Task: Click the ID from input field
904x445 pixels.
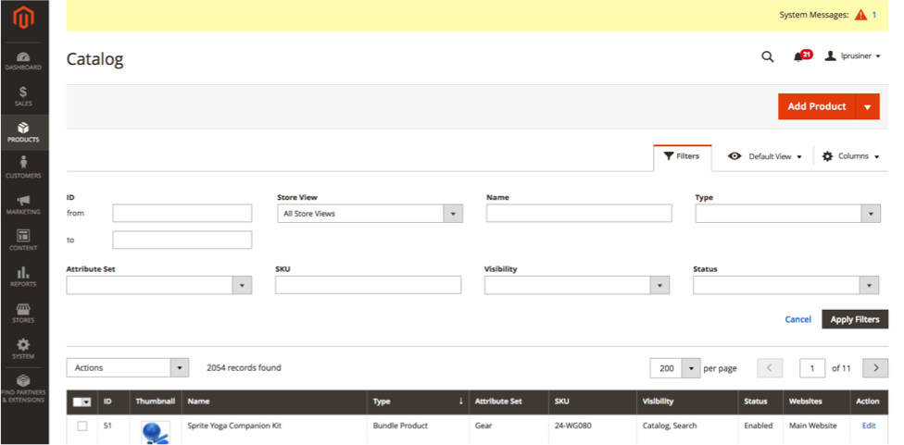Action: tap(182, 213)
